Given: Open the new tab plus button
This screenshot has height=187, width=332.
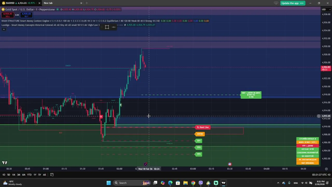Looking at the screenshot, I should click(x=87, y=3).
